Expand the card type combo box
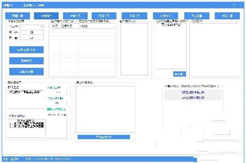Screen dimensions: 246x163 32,27
